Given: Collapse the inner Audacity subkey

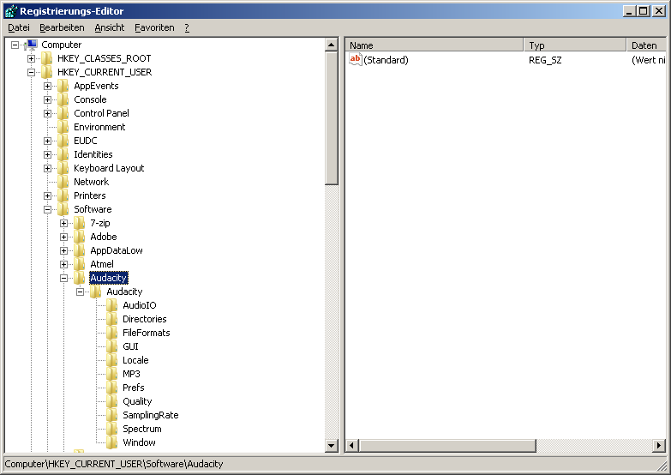Looking at the screenshot, I should 80,292.
